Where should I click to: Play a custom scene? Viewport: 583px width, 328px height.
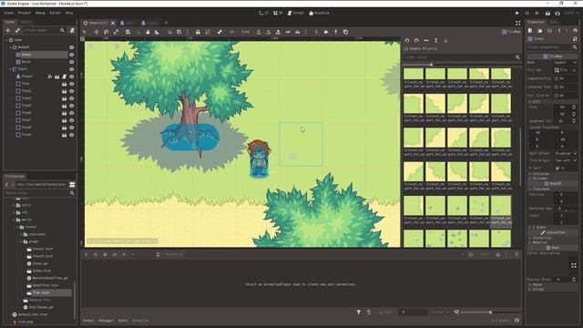(557, 13)
